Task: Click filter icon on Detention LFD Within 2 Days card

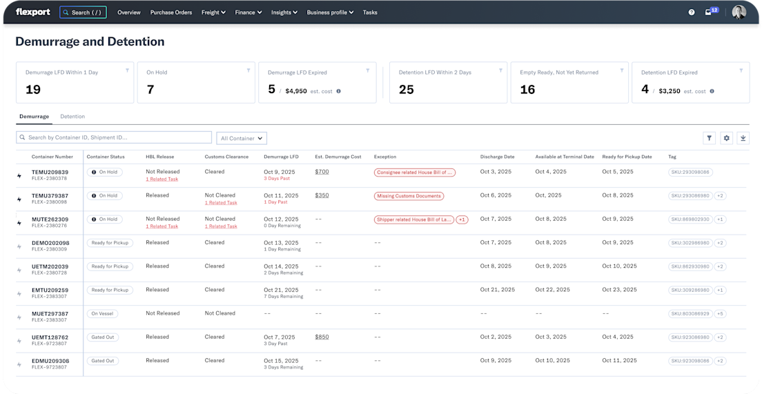Action: [500, 70]
